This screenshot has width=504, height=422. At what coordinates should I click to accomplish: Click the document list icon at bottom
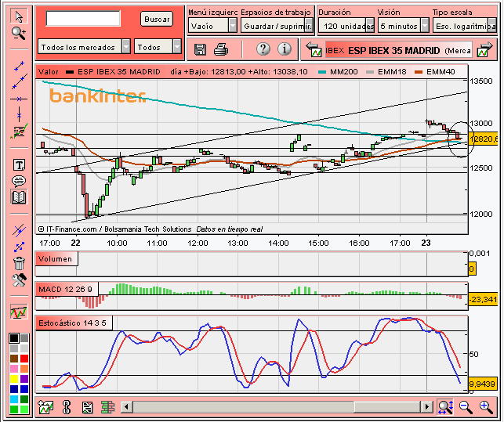click(x=87, y=408)
